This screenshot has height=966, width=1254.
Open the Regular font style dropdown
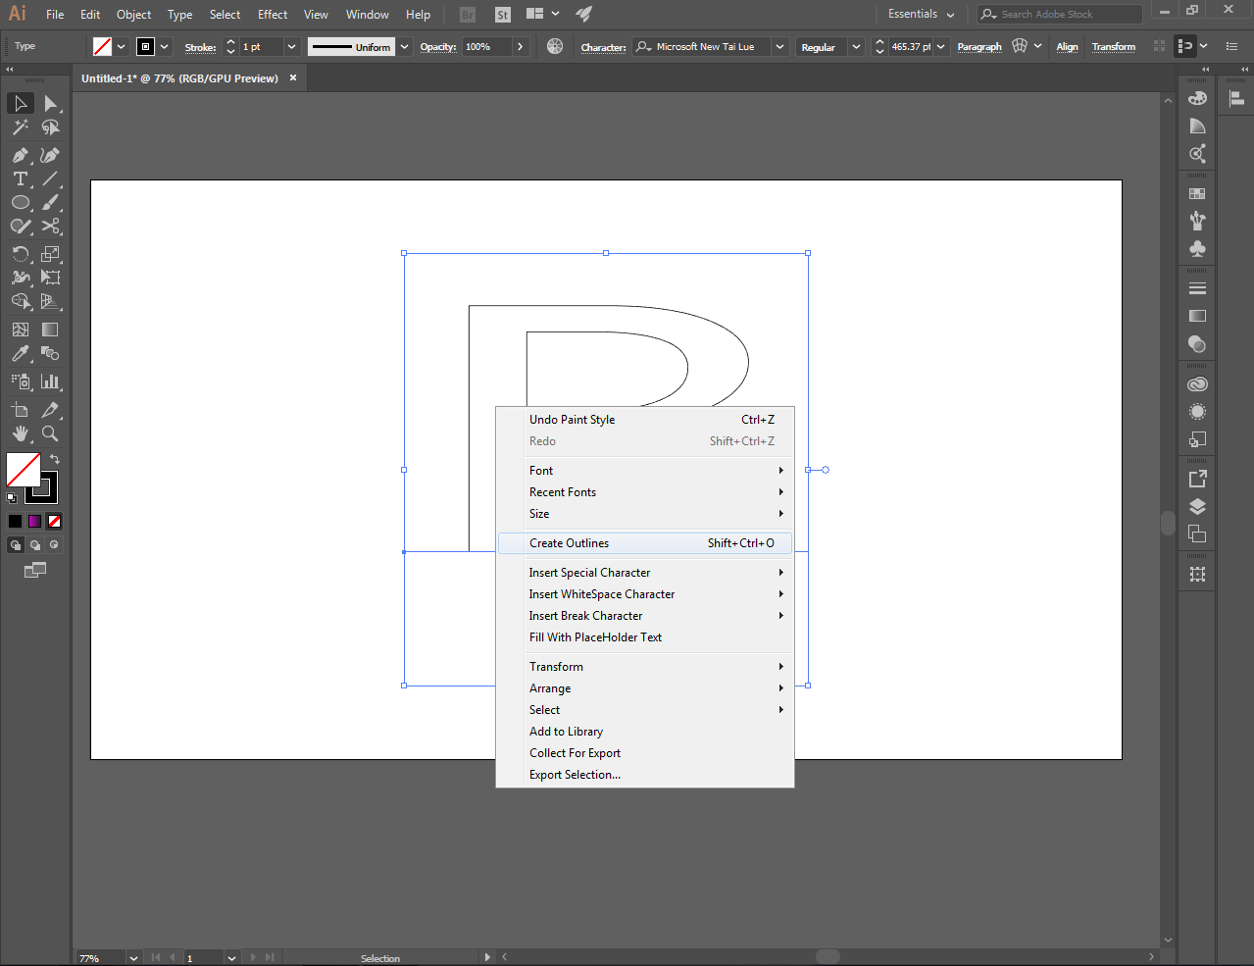click(x=856, y=46)
